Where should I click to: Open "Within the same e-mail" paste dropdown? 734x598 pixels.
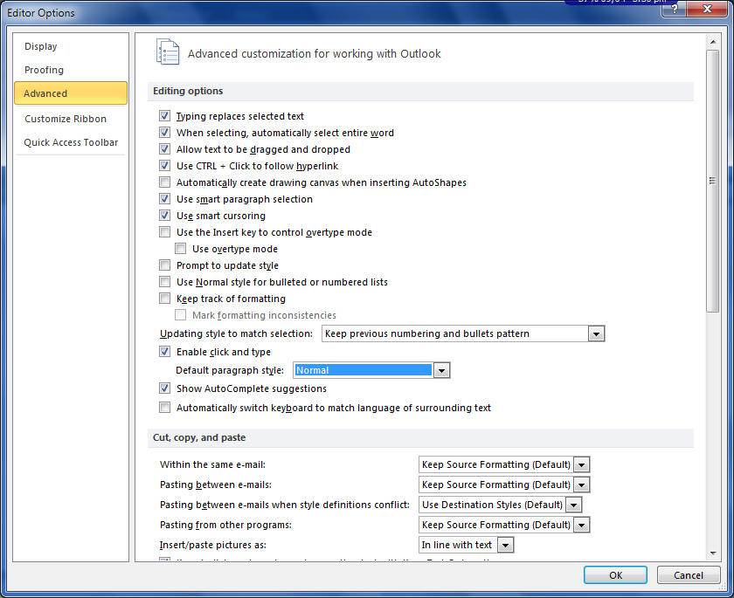(x=581, y=464)
